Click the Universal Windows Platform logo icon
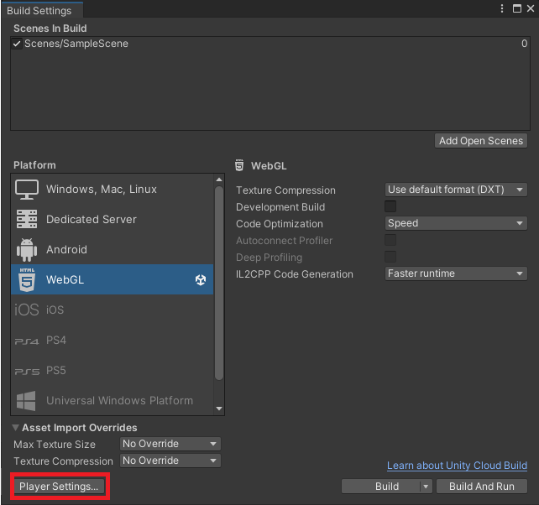This screenshot has height=505, width=539. [26, 401]
